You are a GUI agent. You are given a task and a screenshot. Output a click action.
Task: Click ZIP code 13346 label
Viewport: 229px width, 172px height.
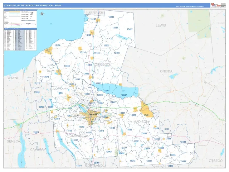[x=161, y=148]
